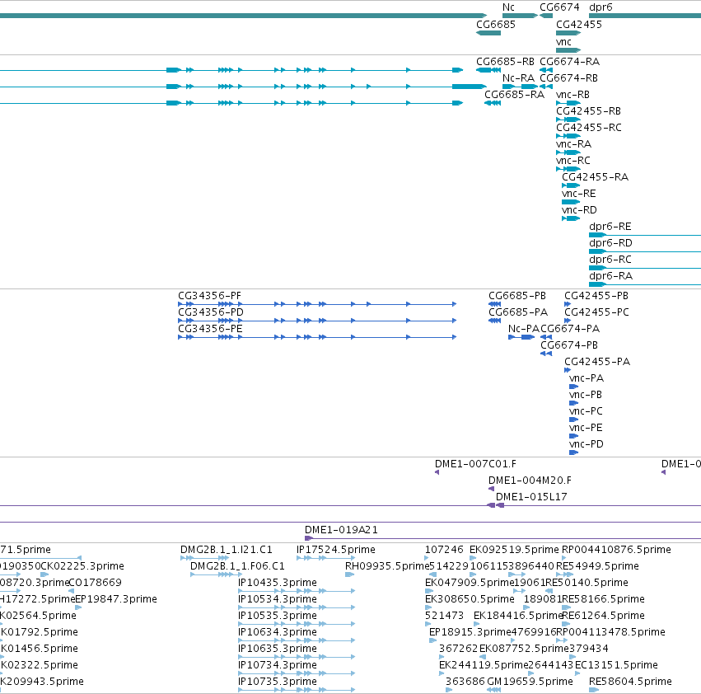Image resolution: width=701 pixels, height=694 pixels.
Task: Click EST IP10735.3prime
Action: pyautogui.click(x=278, y=682)
